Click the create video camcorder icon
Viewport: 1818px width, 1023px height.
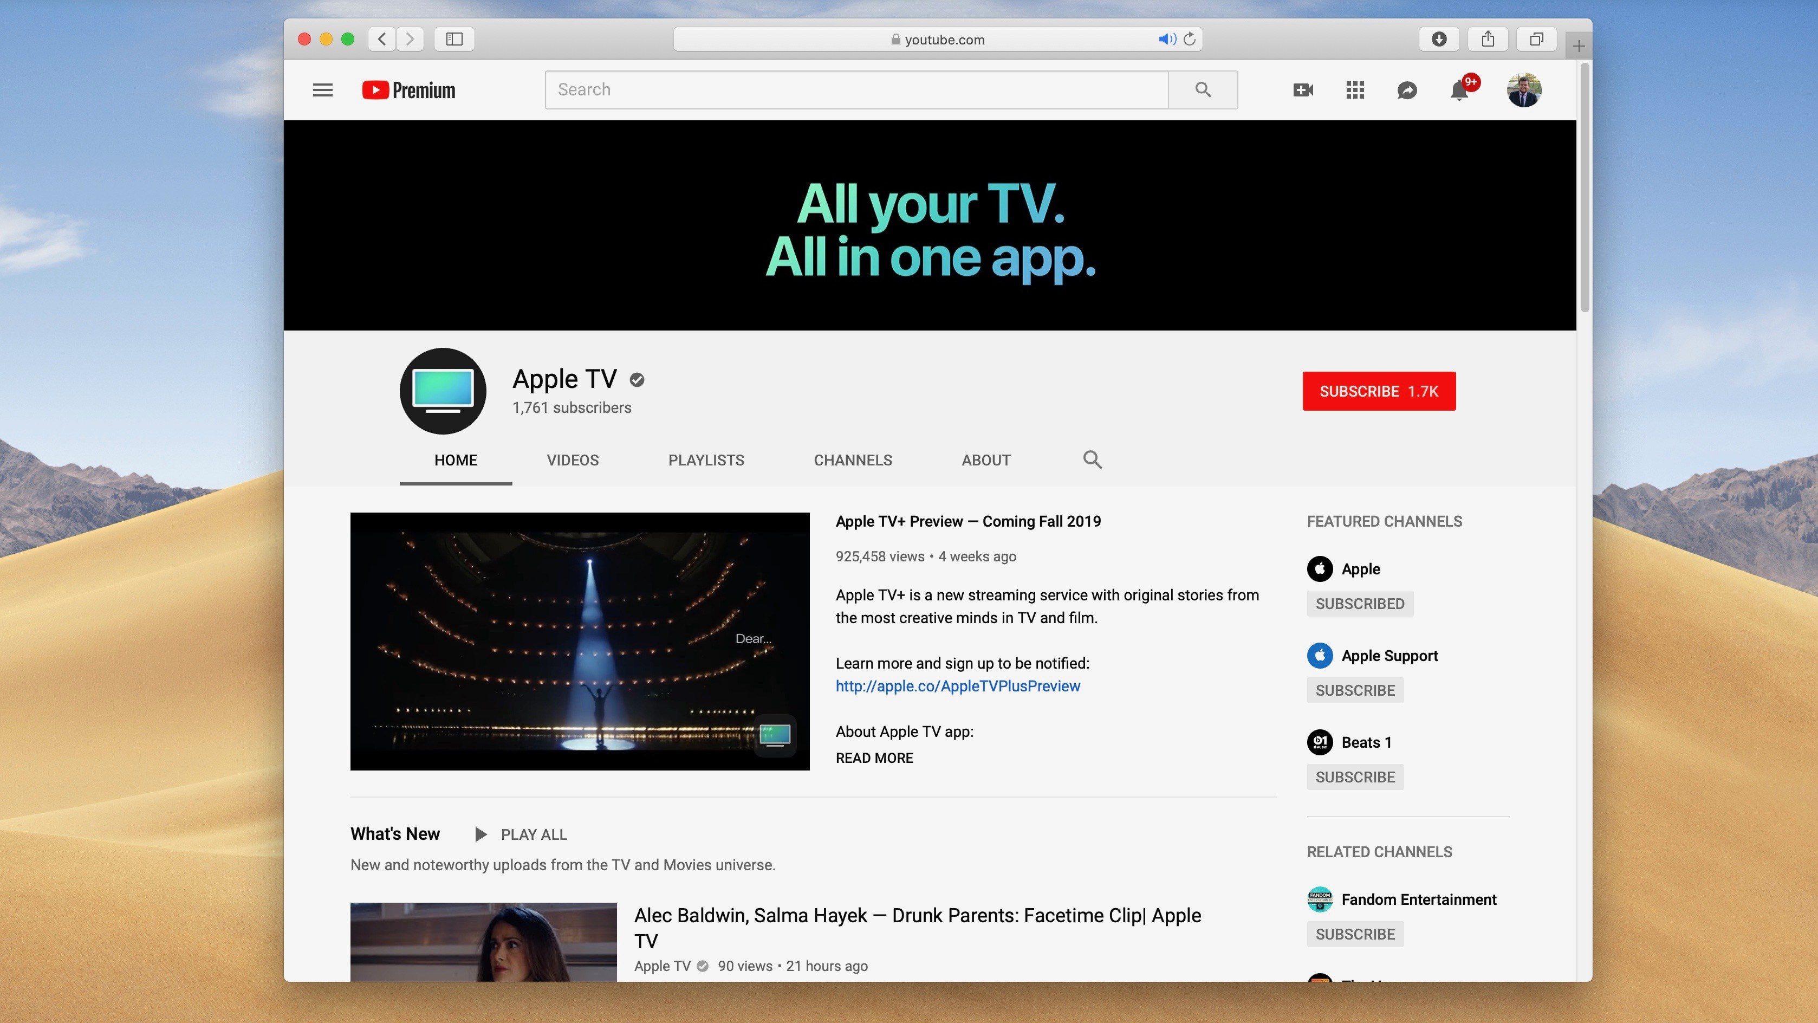pos(1303,89)
